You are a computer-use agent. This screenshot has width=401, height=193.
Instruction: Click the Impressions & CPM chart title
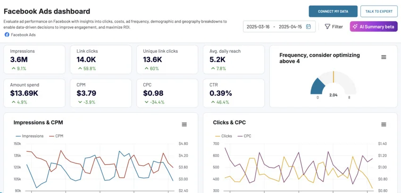coord(38,122)
